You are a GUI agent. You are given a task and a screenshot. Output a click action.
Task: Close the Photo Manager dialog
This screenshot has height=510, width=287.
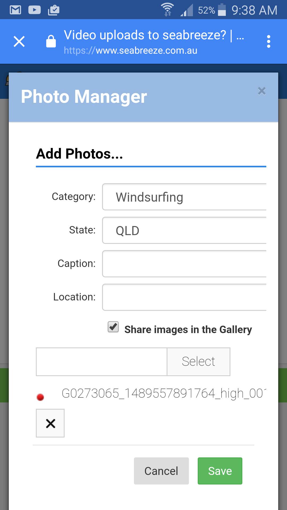tap(262, 91)
